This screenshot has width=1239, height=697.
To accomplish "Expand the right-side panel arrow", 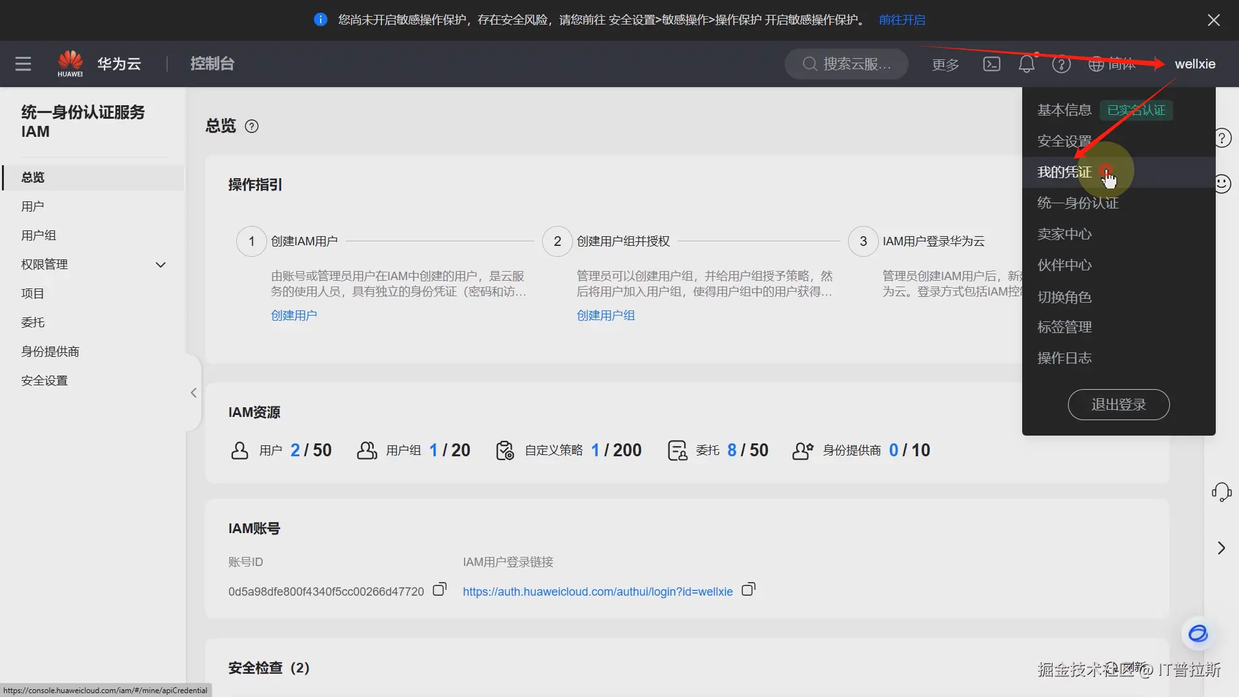I will click(1221, 548).
